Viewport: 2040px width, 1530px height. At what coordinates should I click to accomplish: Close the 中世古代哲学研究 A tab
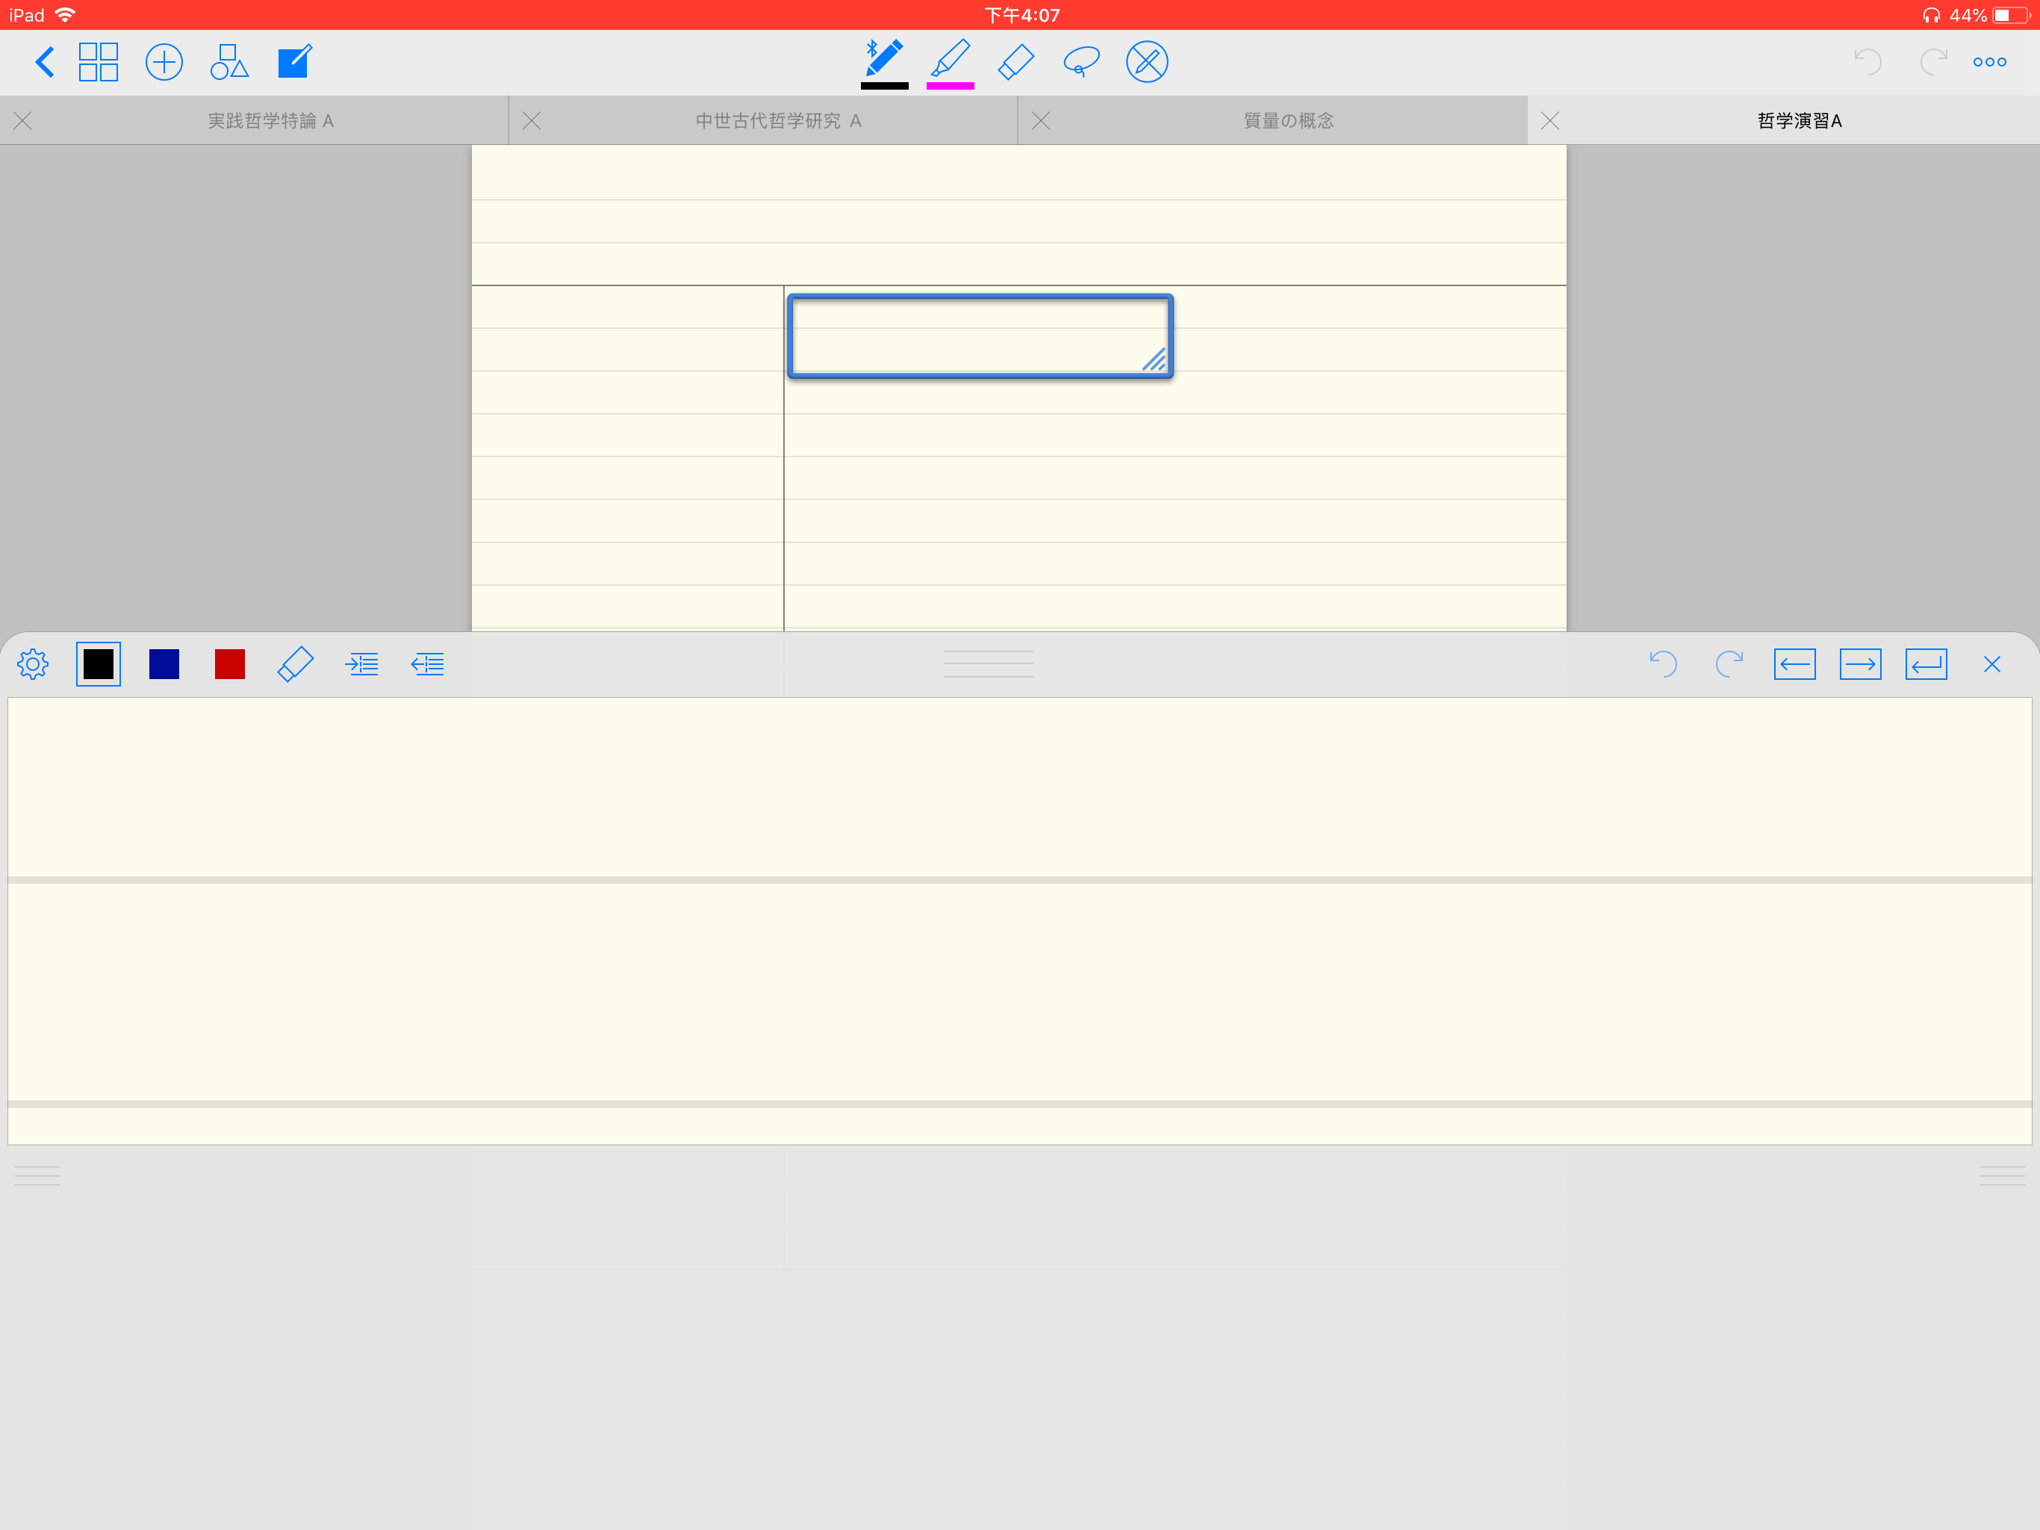pyautogui.click(x=531, y=121)
